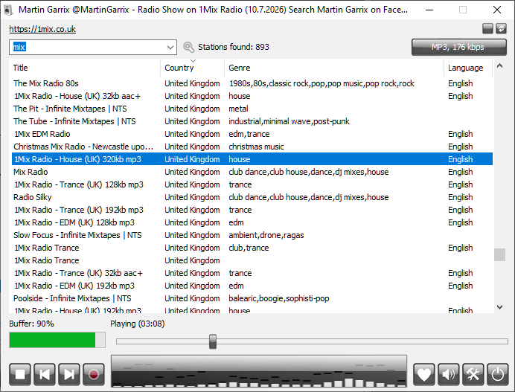
Task: Click genre 'christmas music' cell
Action: (256, 147)
